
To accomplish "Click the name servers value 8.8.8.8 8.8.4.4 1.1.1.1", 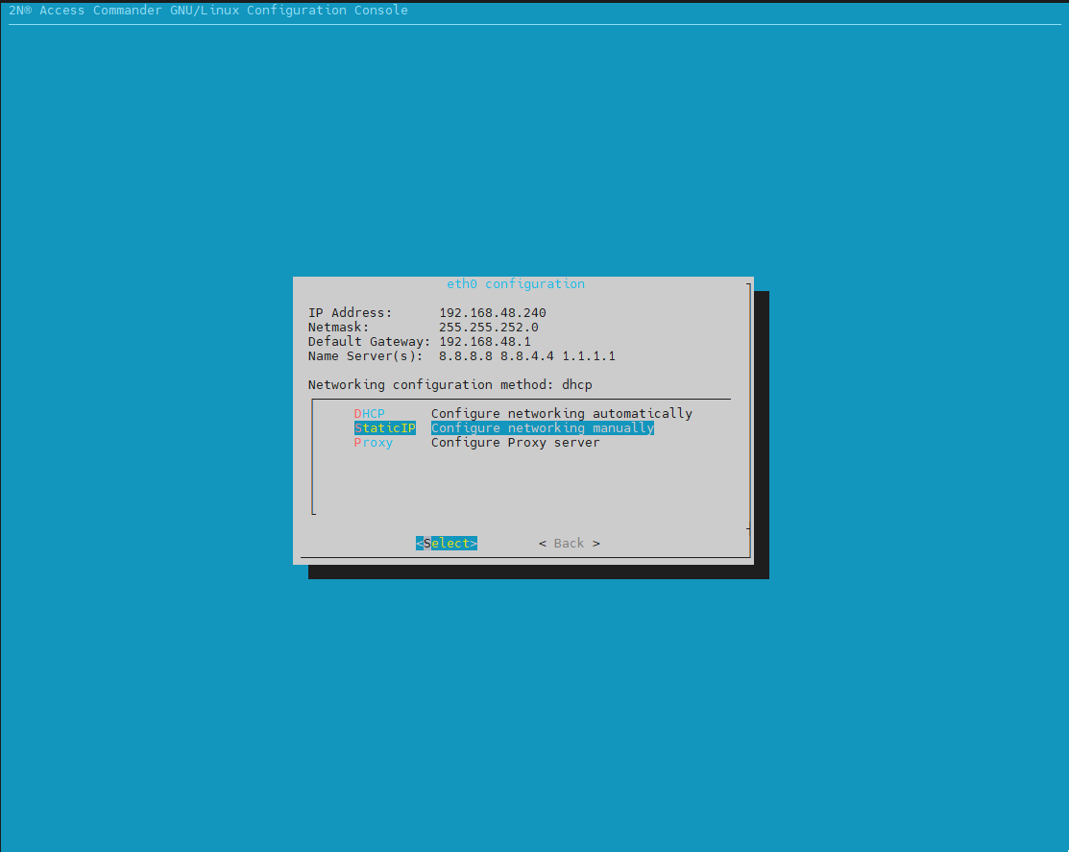I will click(x=527, y=355).
